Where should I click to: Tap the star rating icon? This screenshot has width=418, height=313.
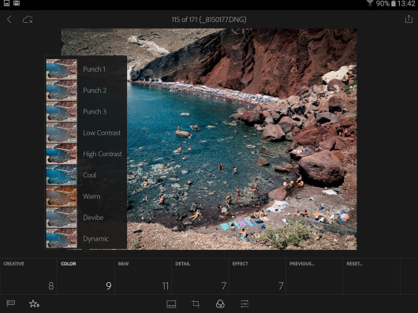(x=34, y=304)
